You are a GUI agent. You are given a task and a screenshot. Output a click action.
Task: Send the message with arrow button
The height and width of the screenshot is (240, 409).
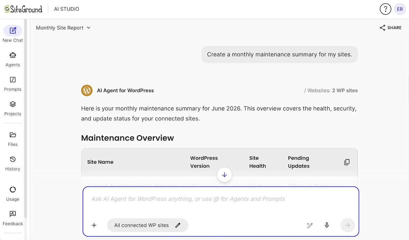348,225
